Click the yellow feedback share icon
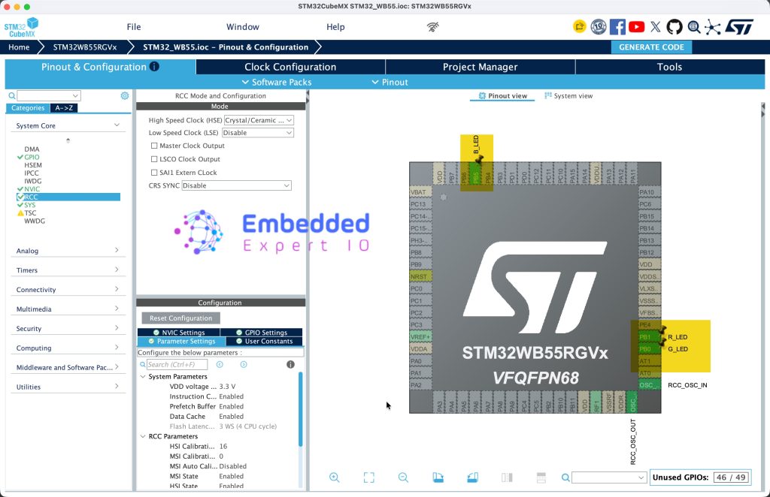 [x=580, y=26]
